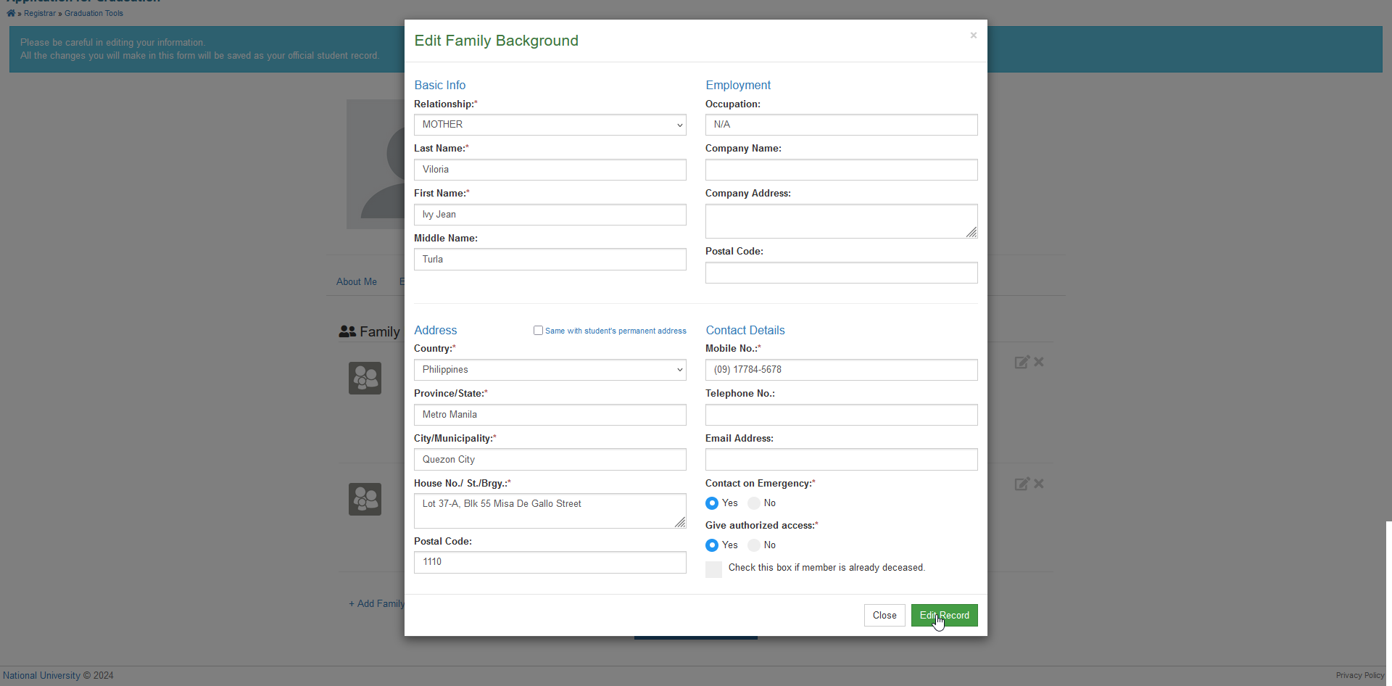Click delete X icon for first family member
1392x686 pixels.
[1039, 362]
